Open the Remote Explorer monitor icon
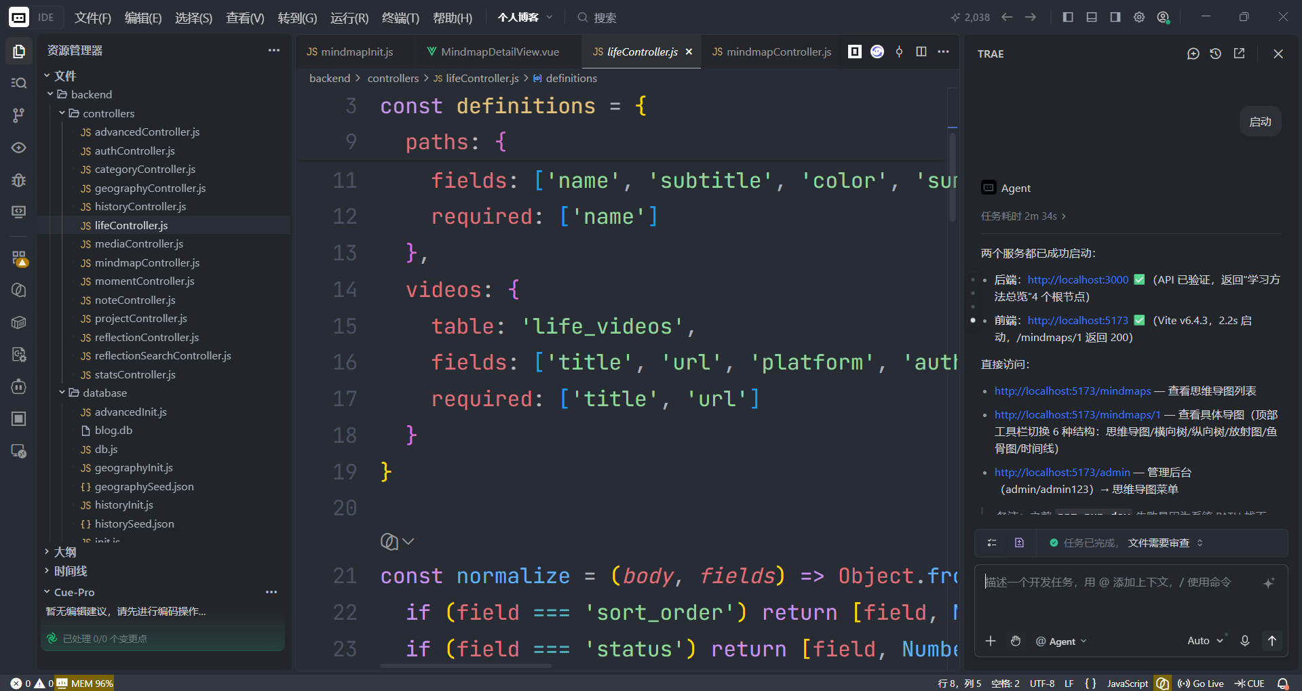The width and height of the screenshot is (1302, 691). tap(19, 212)
